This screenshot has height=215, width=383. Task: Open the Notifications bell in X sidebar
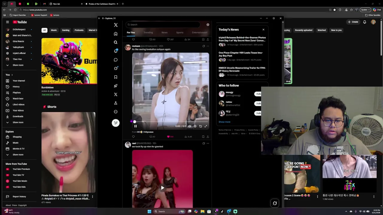click(115, 51)
